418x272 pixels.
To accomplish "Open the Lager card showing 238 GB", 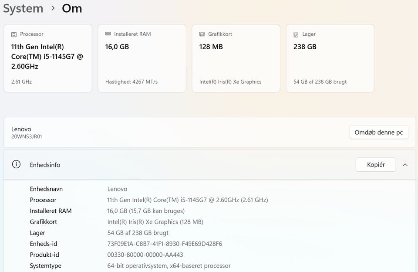I will (x=330, y=58).
